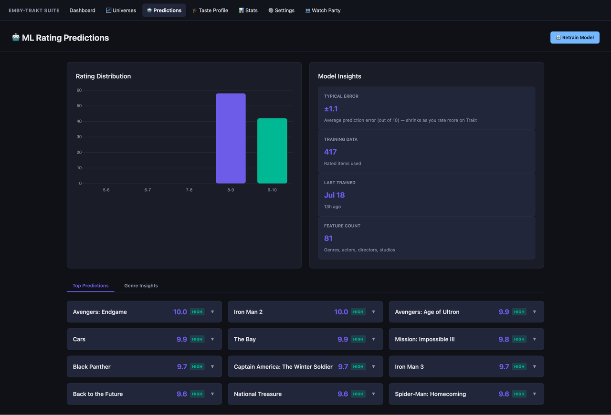This screenshot has width=611, height=415.
Task: Click the refresh icon on Retrain Model
Action: click(558, 37)
